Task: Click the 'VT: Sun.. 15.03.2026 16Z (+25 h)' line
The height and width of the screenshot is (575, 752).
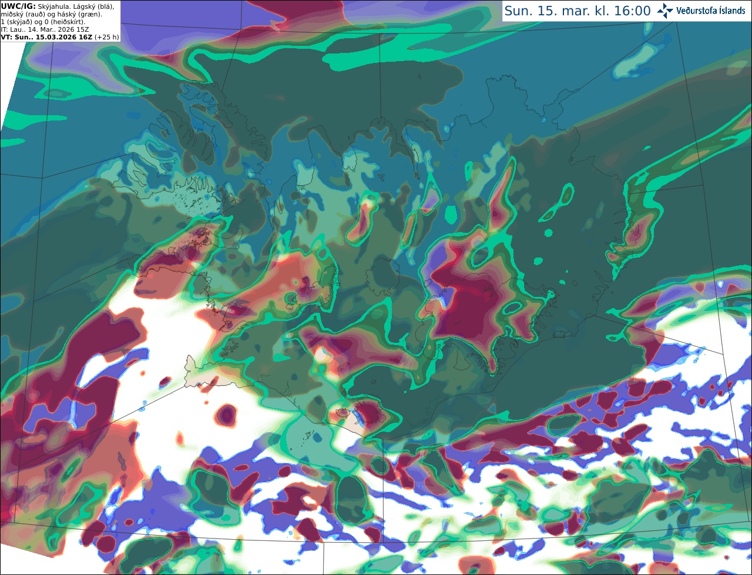Action: [60, 36]
